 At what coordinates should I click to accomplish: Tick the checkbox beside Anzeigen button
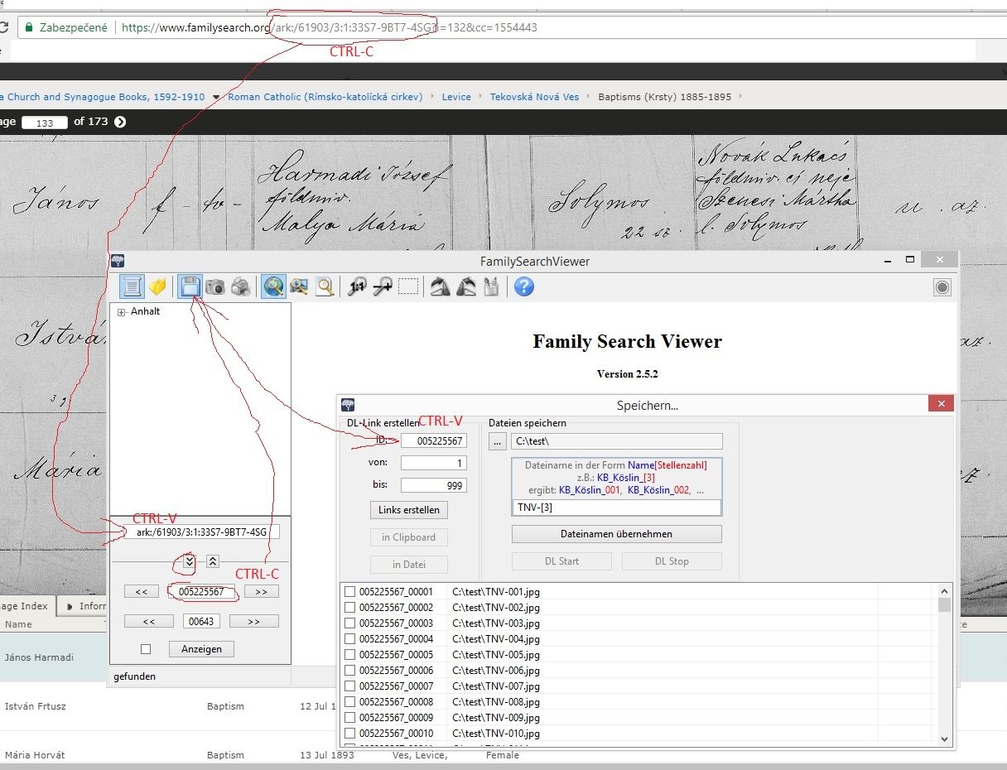coord(146,649)
